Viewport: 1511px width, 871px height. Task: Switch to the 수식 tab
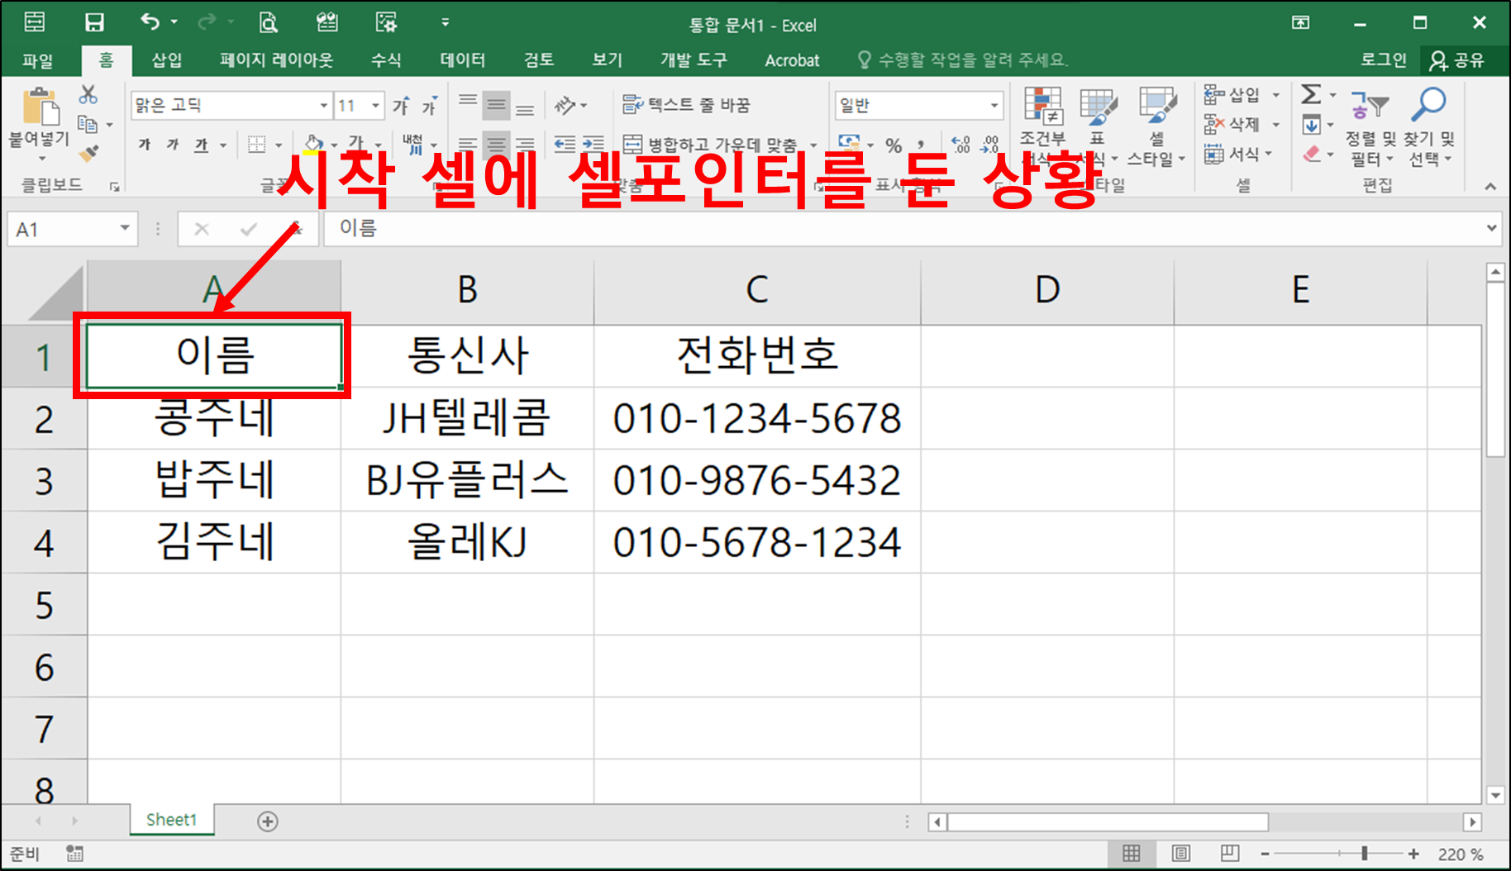click(x=385, y=60)
